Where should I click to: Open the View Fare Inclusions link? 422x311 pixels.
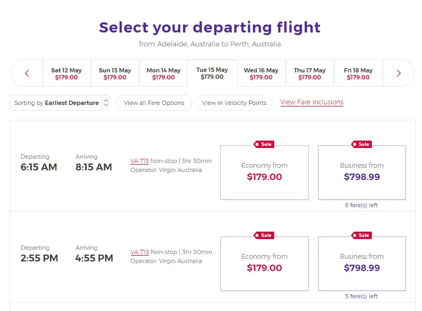pos(312,102)
